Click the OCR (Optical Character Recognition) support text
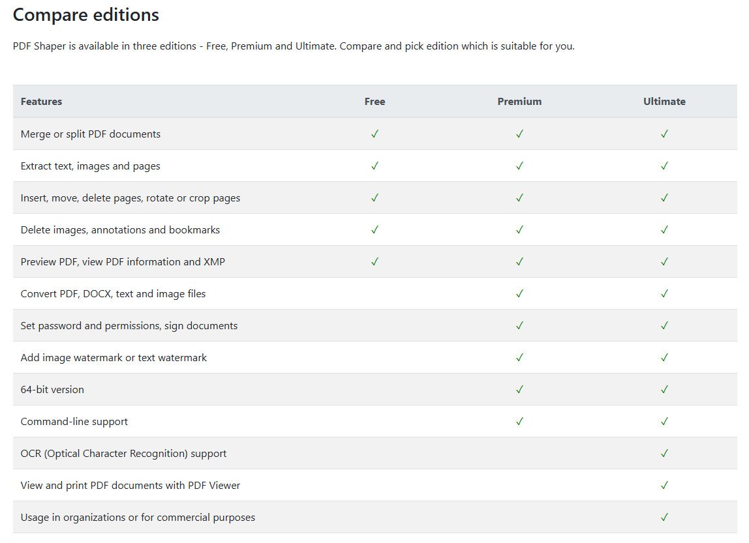 coord(123,454)
